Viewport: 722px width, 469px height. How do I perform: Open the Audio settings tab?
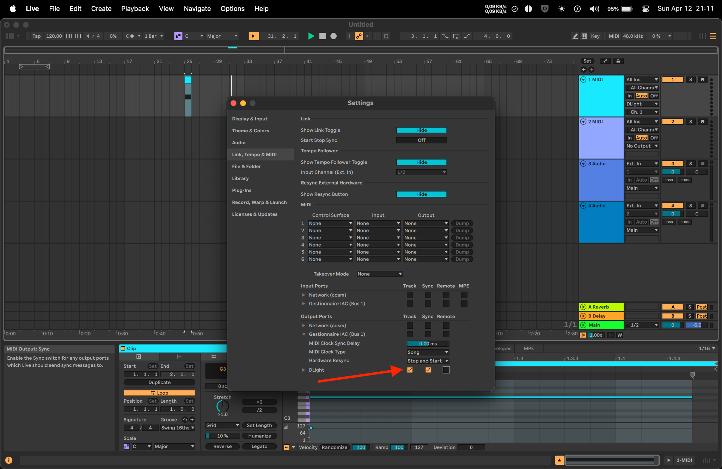239,142
